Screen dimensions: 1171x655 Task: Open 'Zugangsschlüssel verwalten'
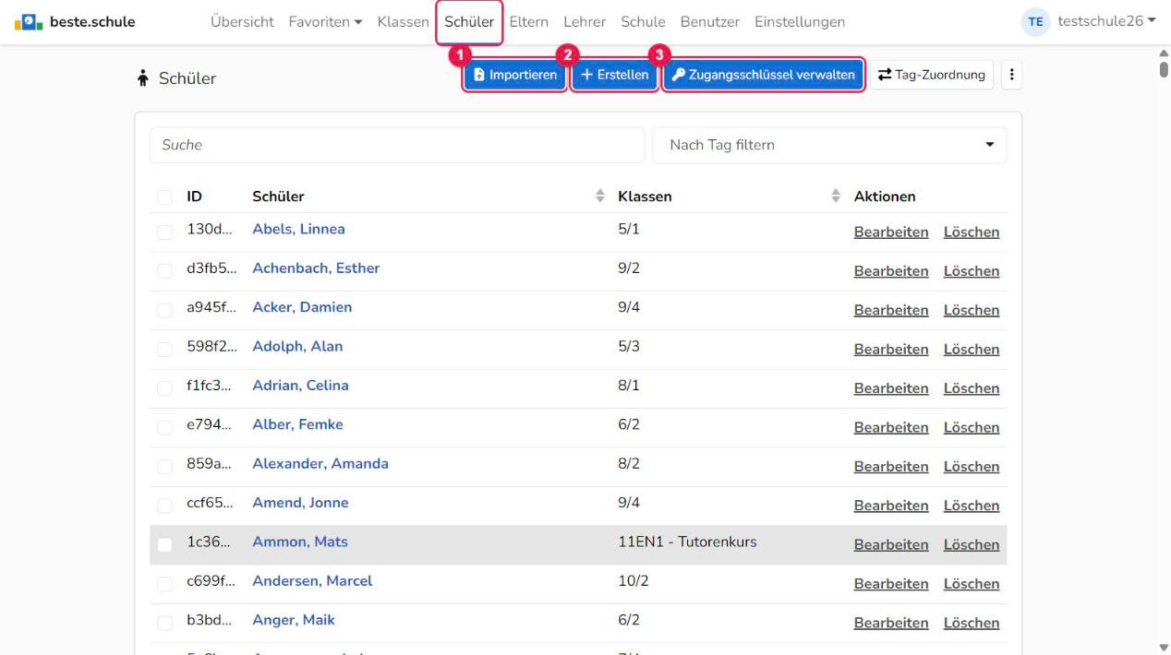coord(763,76)
